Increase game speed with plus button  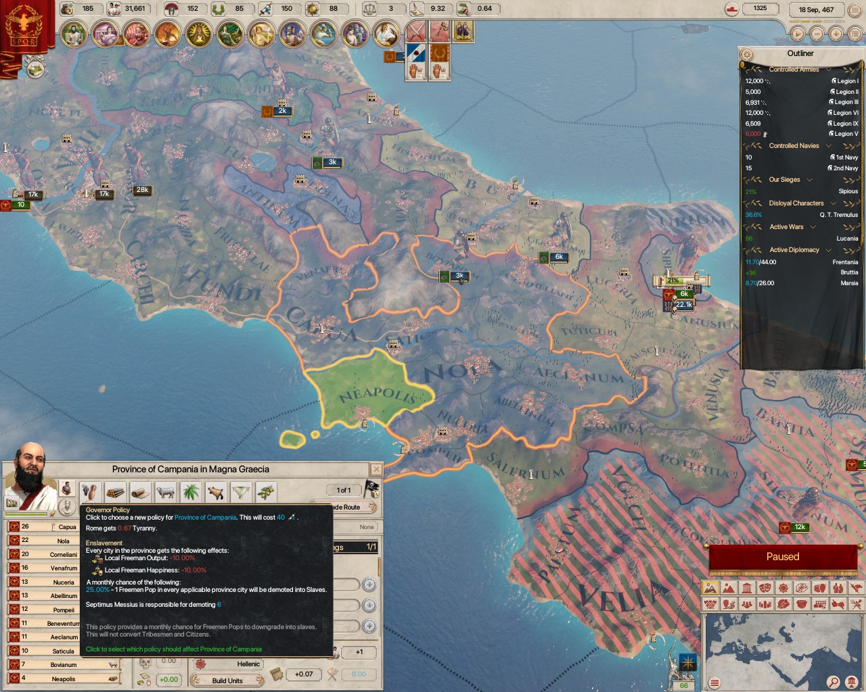pos(836,34)
